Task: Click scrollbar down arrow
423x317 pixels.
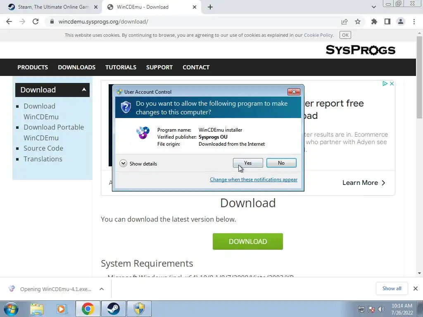Action: point(419,273)
